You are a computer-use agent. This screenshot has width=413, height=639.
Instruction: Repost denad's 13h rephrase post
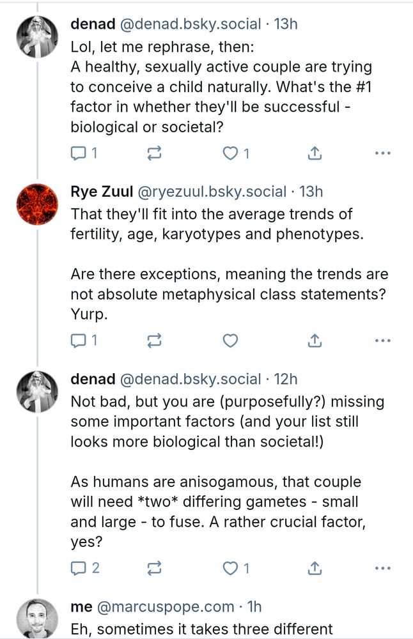[x=155, y=153]
